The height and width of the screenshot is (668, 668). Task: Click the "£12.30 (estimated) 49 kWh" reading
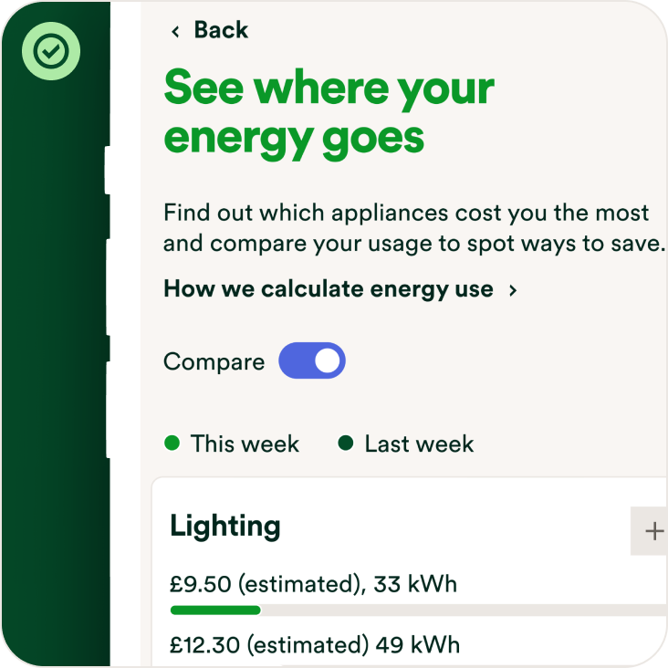(315, 645)
